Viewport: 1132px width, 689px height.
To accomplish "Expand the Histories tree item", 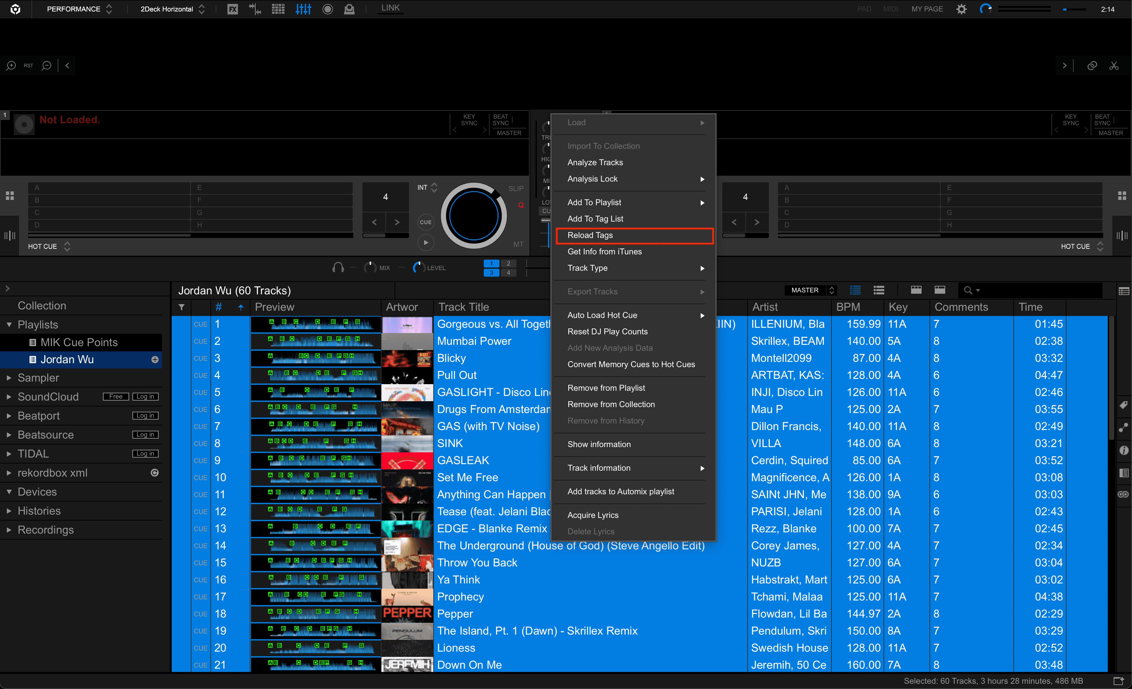I will coord(9,511).
